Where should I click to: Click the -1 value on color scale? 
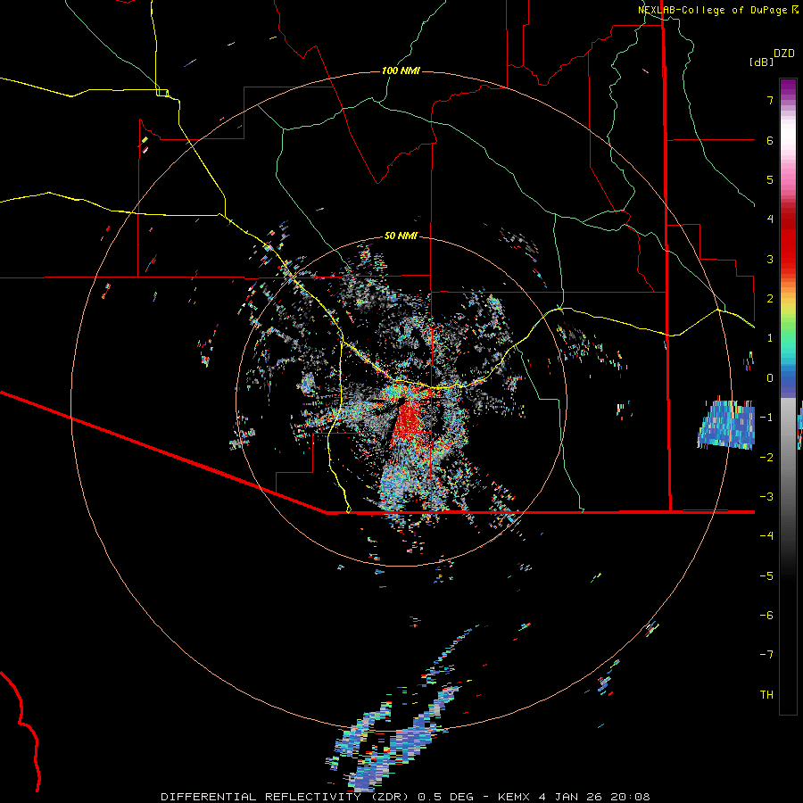pyautogui.click(x=766, y=418)
